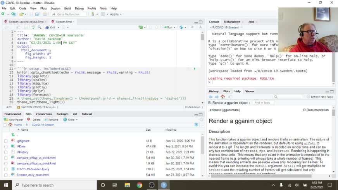This screenshot has height=190, width=338.
Task: Open the R Markdown file type selector in the editor status bar
Action: [193, 107]
